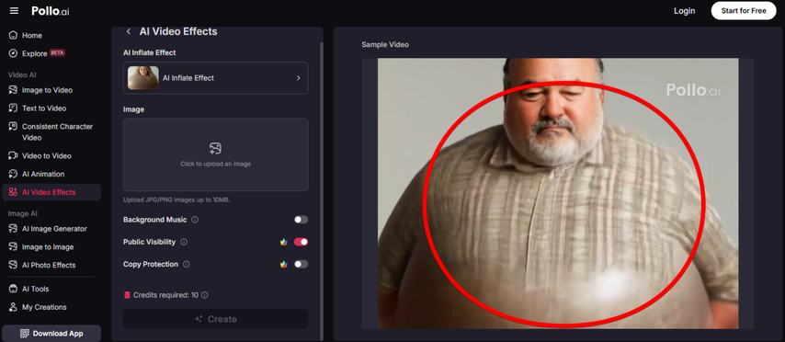Viewport: 785px width, 342px height.
Task: Open Home in the sidebar
Action: (x=51, y=36)
